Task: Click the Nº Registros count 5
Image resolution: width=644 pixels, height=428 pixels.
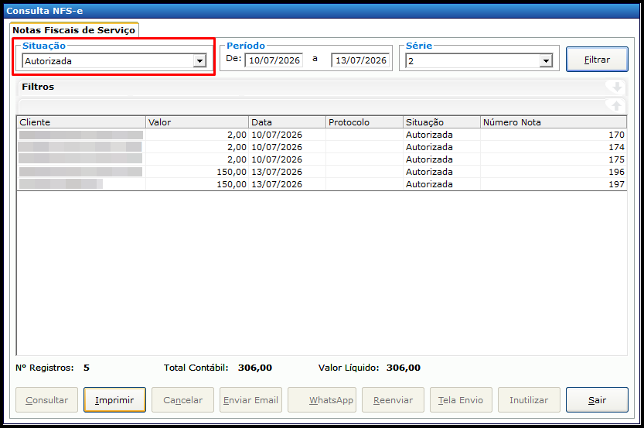Action: (87, 368)
